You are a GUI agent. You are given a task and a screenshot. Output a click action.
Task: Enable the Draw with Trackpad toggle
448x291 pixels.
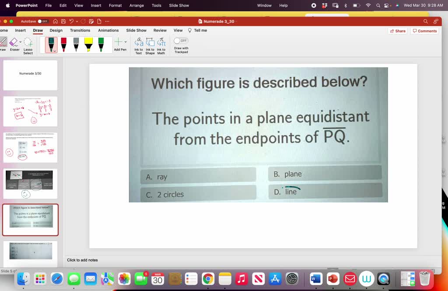point(181,40)
